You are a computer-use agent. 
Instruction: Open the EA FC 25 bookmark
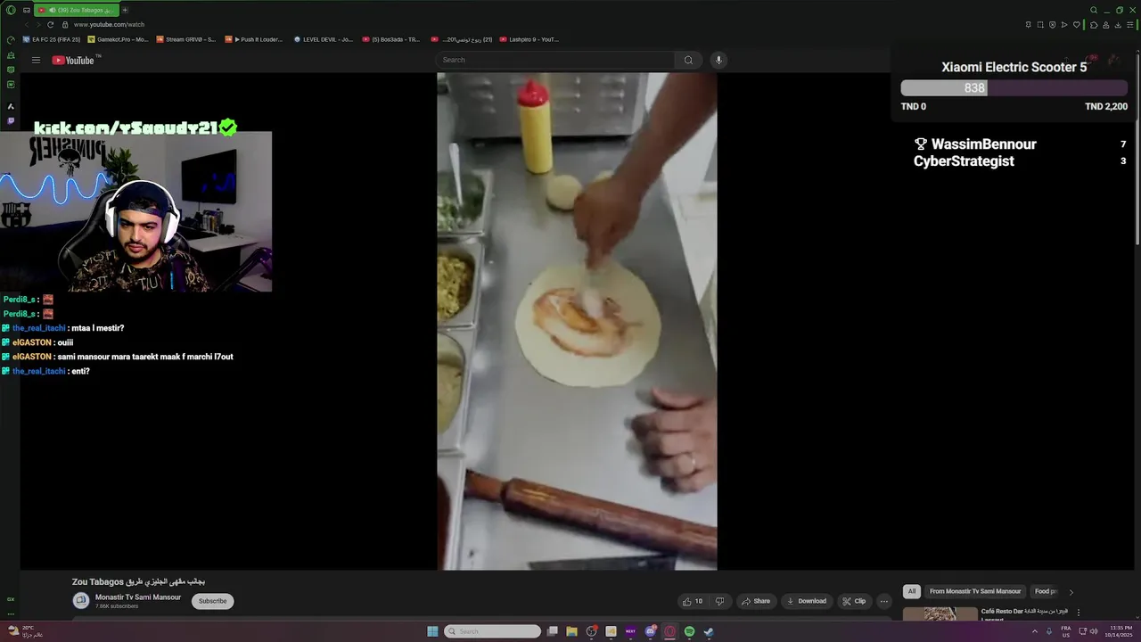pyautogui.click(x=52, y=39)
